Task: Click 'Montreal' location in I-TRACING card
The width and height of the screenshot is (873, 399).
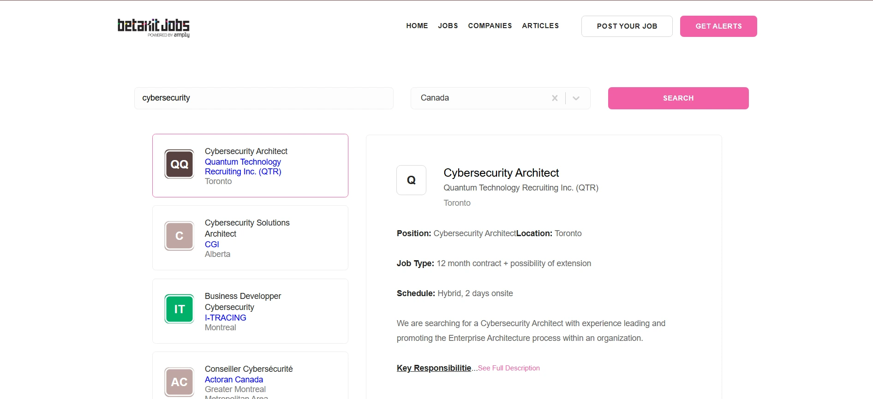Action: tap(221, 328)
